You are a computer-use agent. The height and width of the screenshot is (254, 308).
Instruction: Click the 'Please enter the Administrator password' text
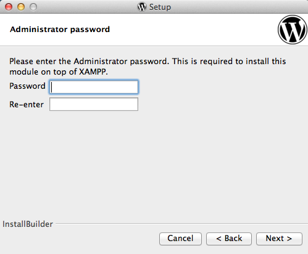(89, 62)
